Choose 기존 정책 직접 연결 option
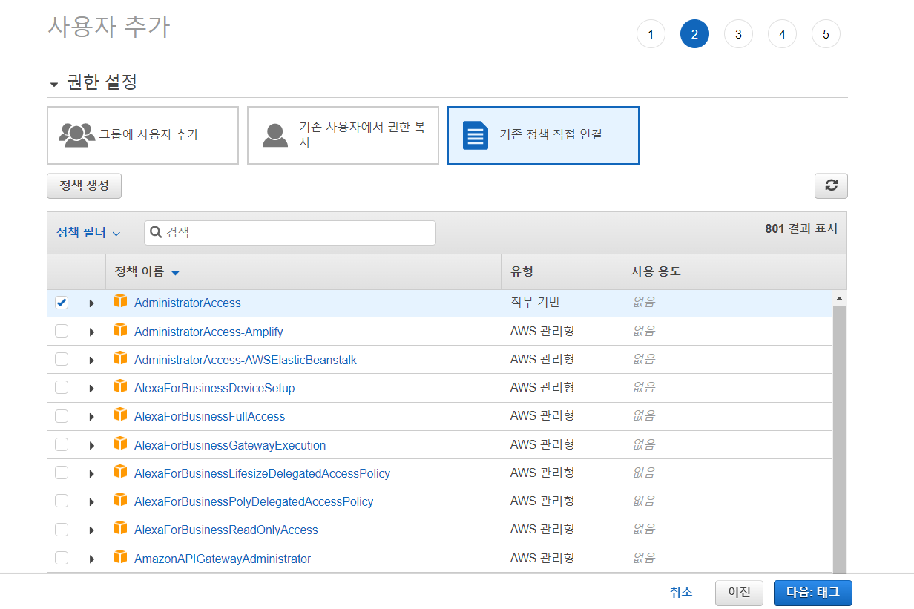Screen dimensions: 914x609 (543, 135)
